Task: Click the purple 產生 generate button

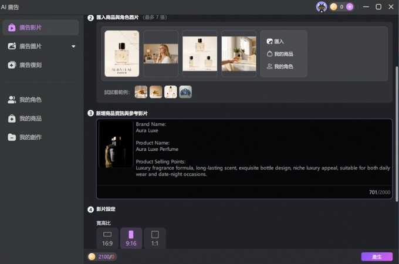Action: pos(377,256)
